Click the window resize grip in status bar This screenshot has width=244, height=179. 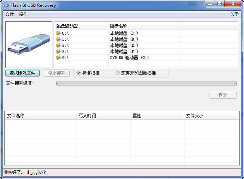[239, 174]
